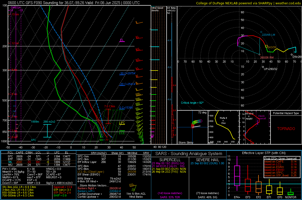
Task: Click the Critical Angle = 92° text
Action: pos(192,103)
